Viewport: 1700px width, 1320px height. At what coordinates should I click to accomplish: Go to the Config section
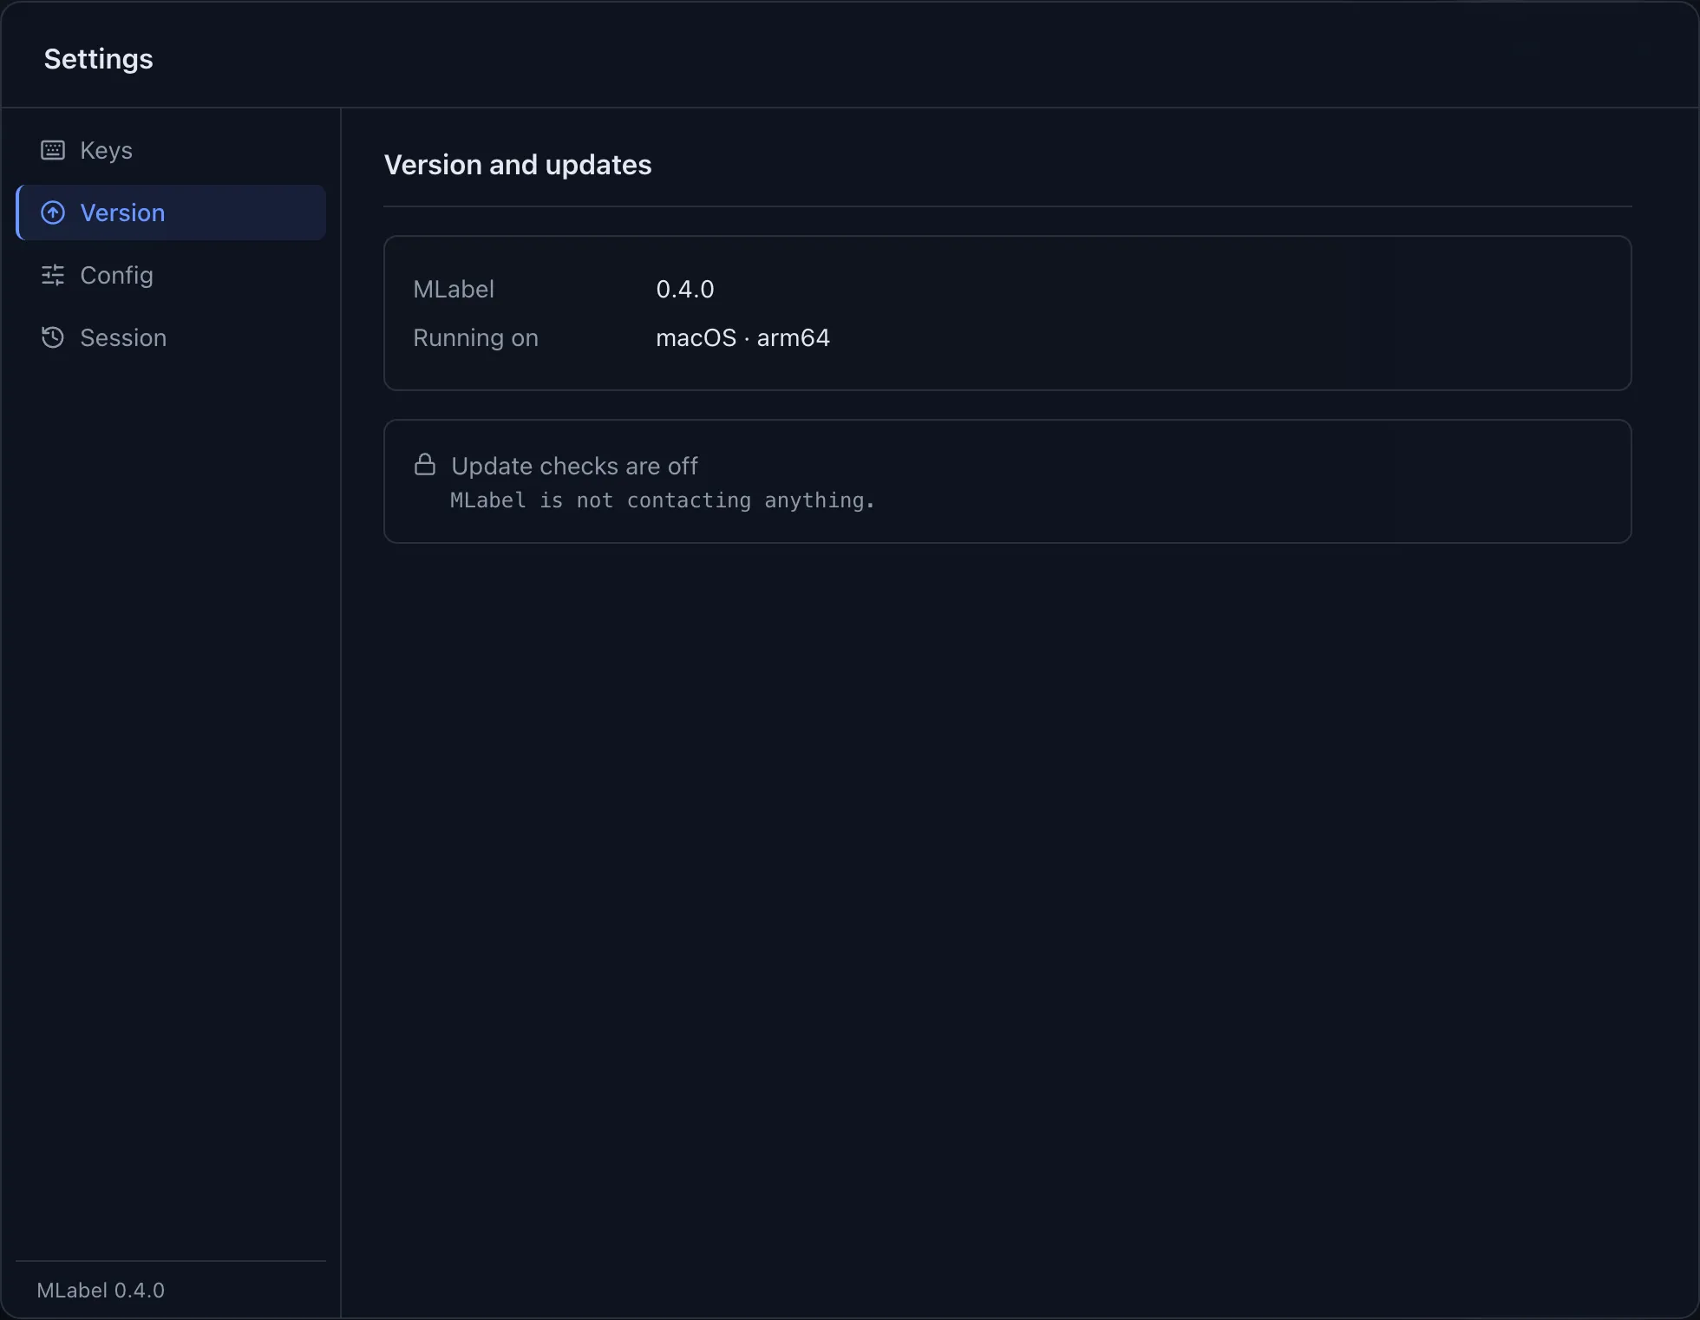[x=171, y=275]
